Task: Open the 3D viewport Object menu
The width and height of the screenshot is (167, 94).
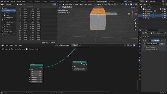Action: pos(90,4)
